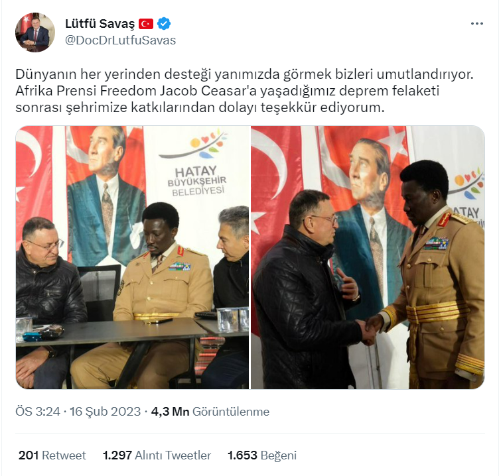Click the glass cups on the table in photo
The image size is (501, 476).
click(232, 320)
